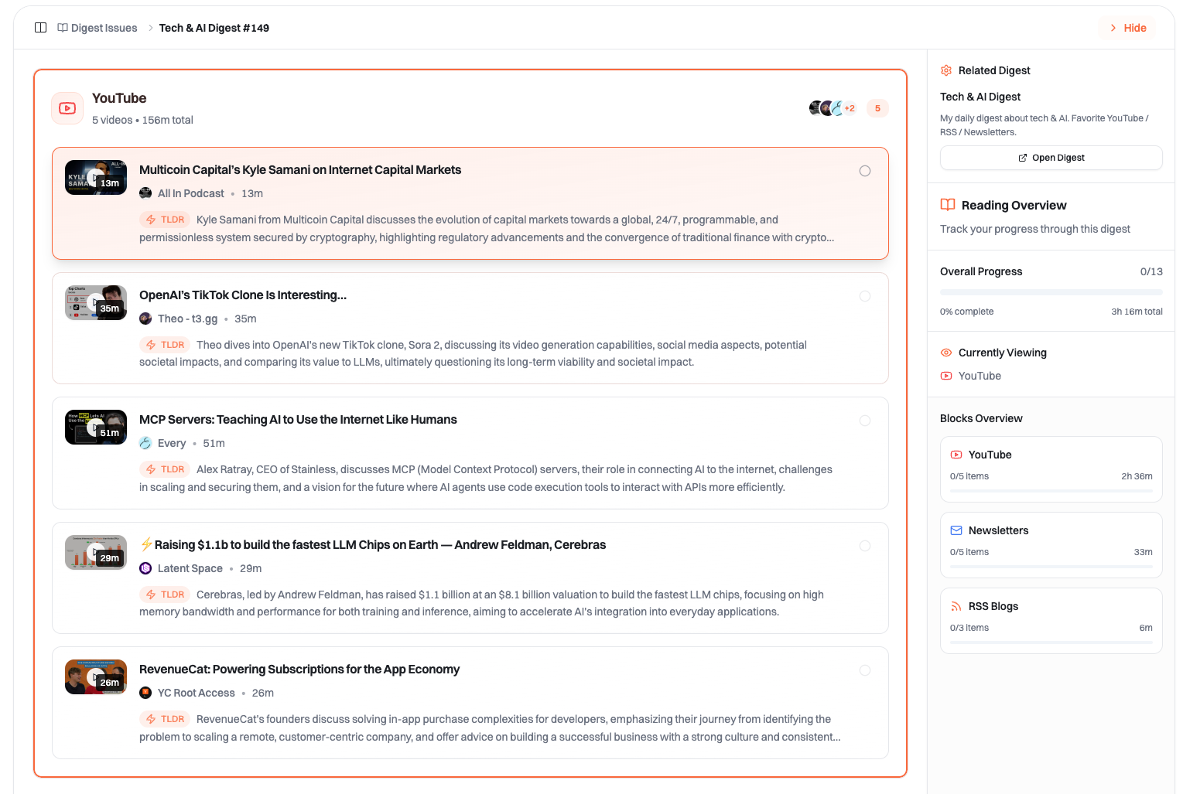Mark Kyle Samani video as read

[865, 171]
